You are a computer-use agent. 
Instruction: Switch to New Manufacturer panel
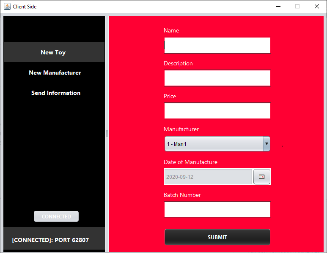(55, 73)
